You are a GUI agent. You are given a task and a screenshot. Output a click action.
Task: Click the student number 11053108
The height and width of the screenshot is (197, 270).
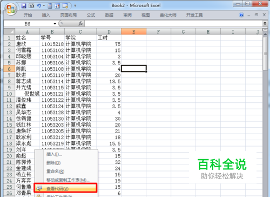point(52,69)
